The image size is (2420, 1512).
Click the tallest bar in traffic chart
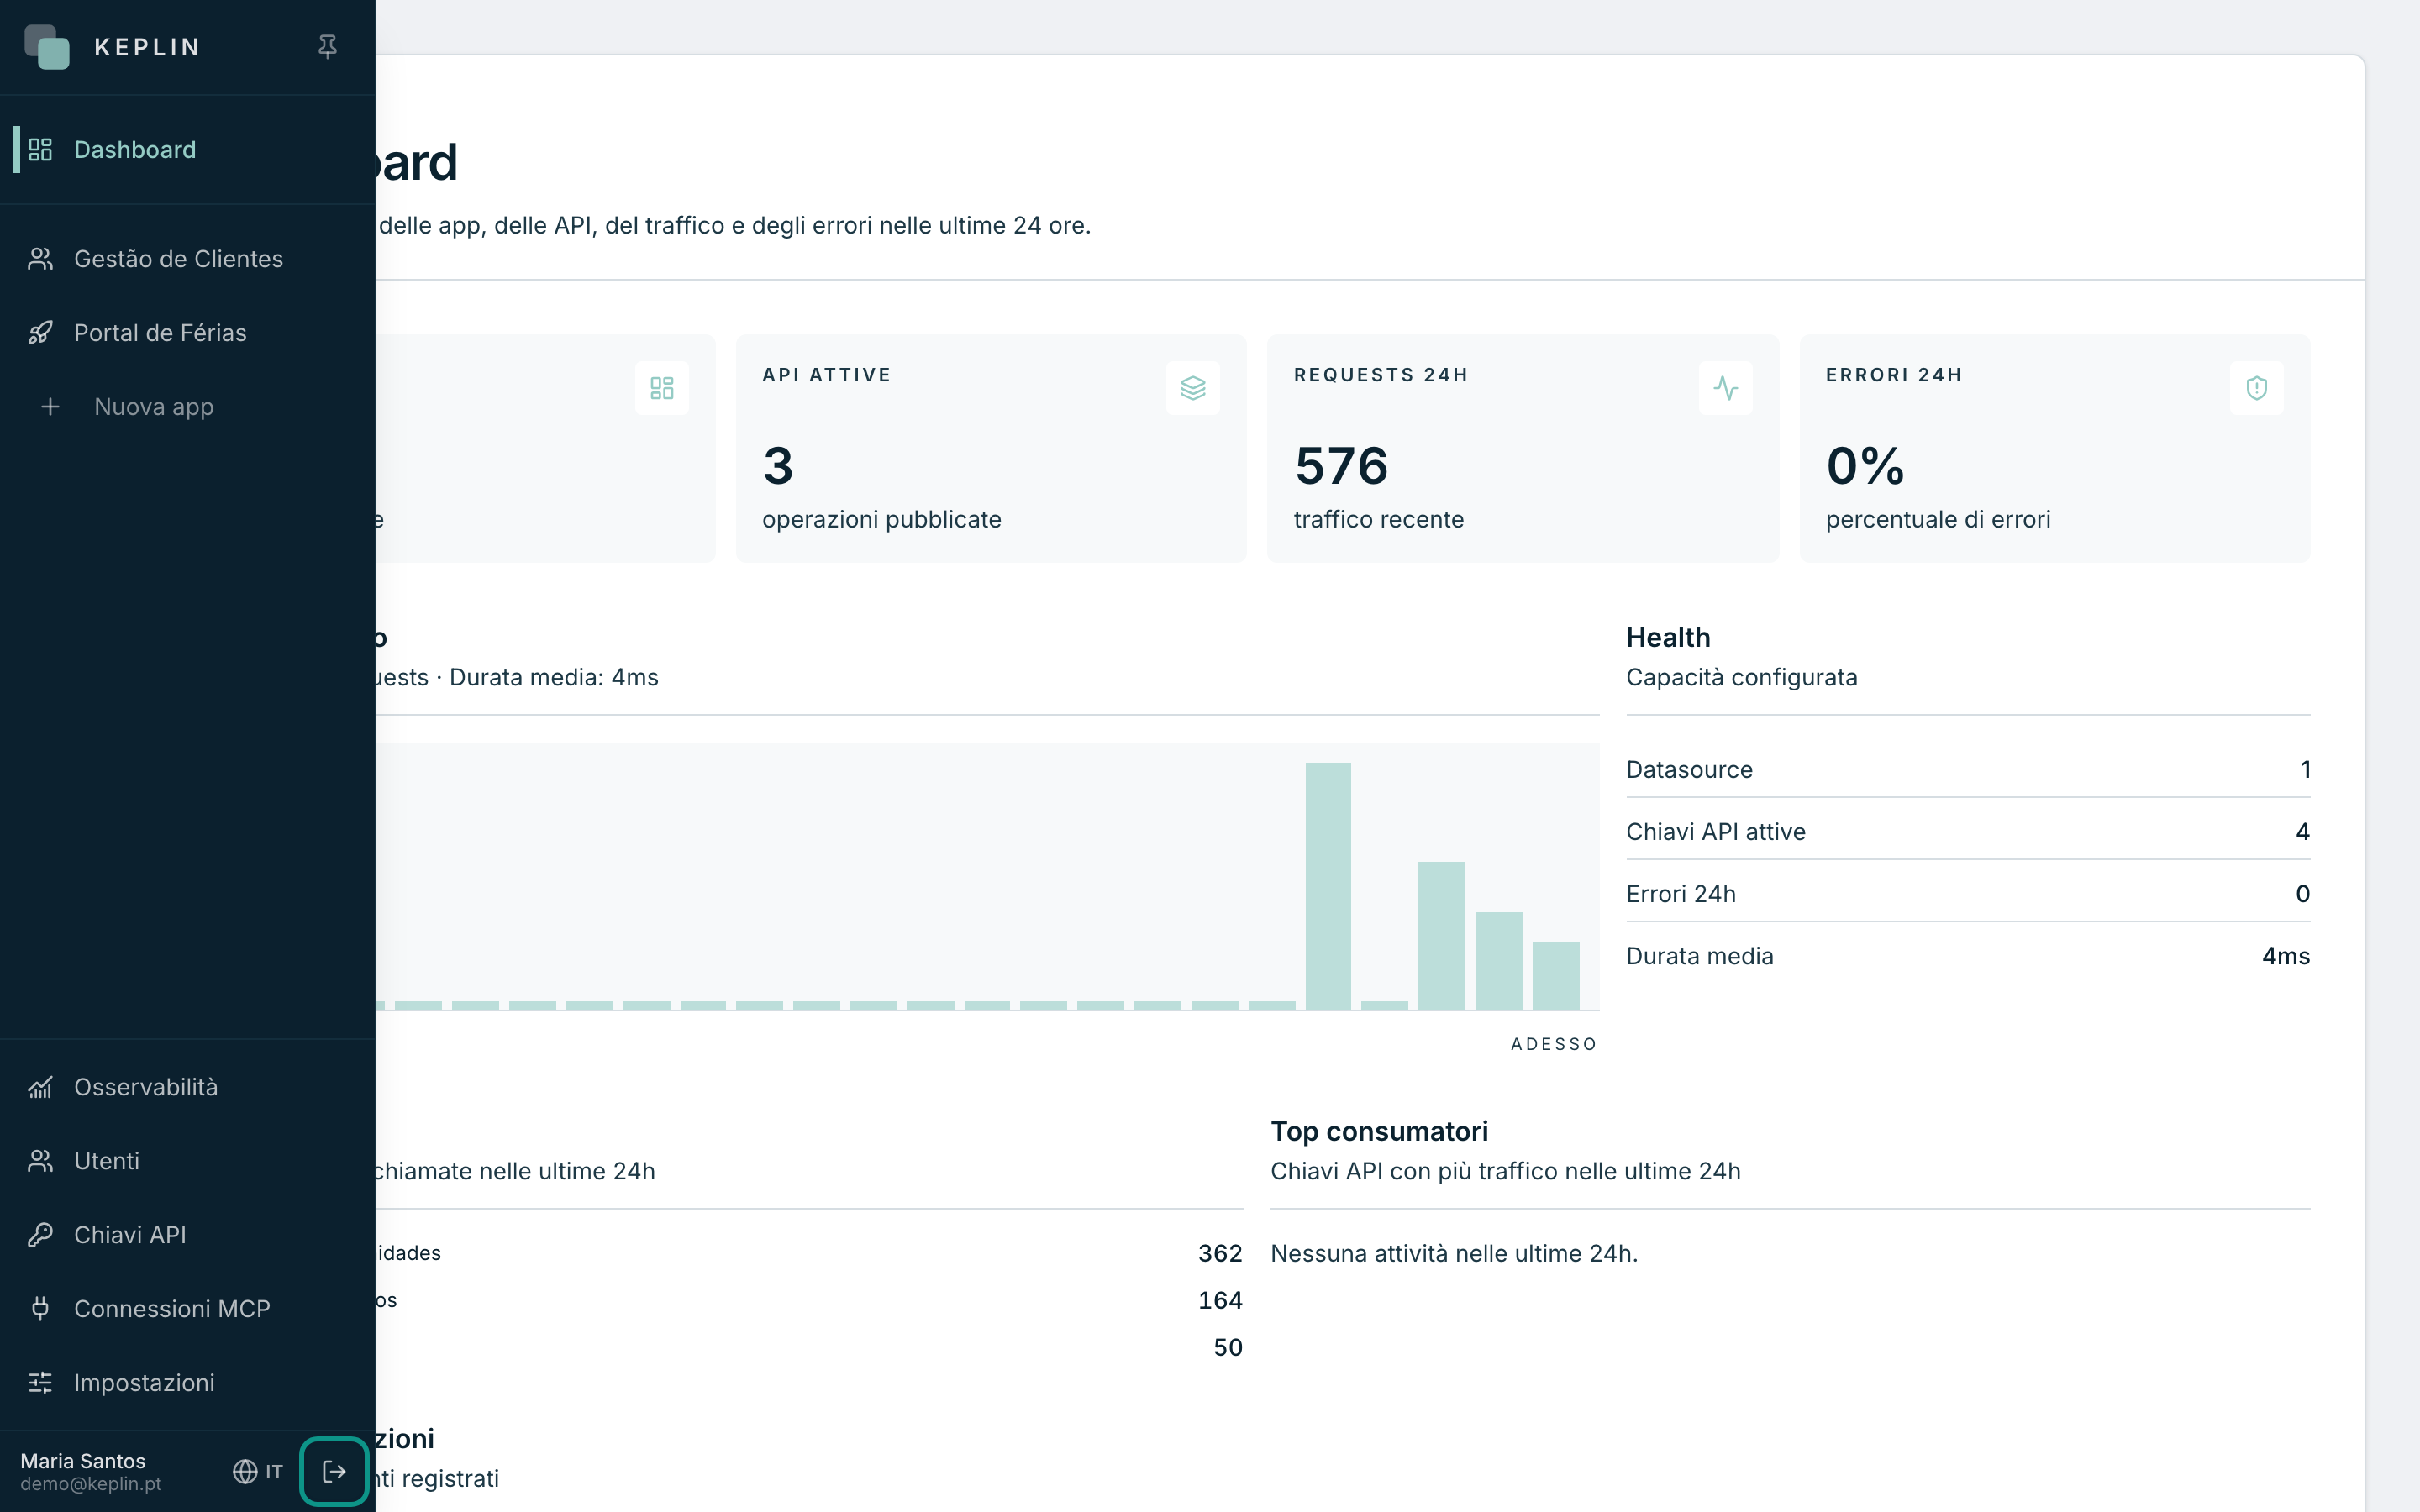[x=1328, y=886]
